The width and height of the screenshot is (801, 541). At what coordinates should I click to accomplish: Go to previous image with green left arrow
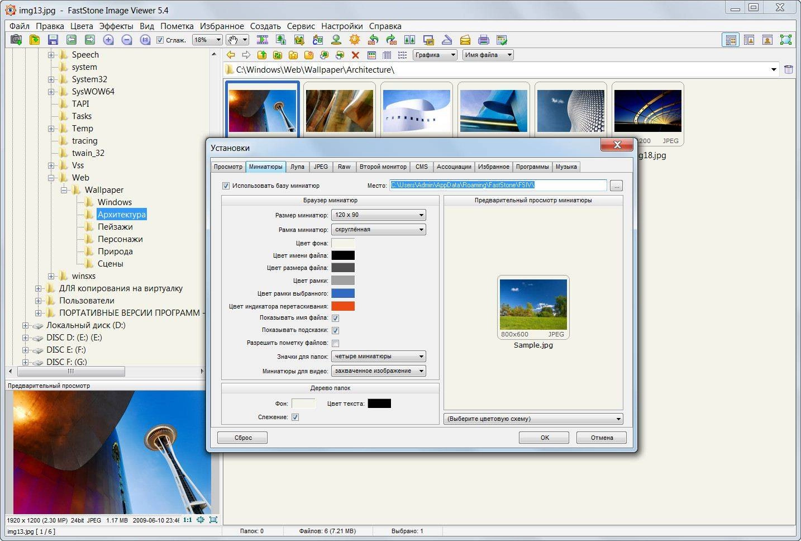click(x=71, y=40)
